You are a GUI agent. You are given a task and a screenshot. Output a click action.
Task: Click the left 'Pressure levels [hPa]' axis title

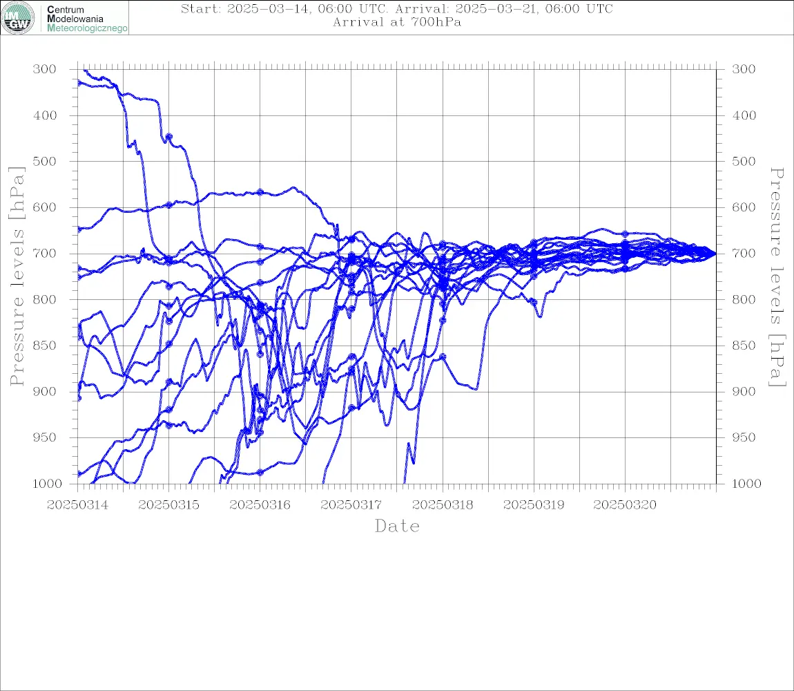(x=17, y=276)
